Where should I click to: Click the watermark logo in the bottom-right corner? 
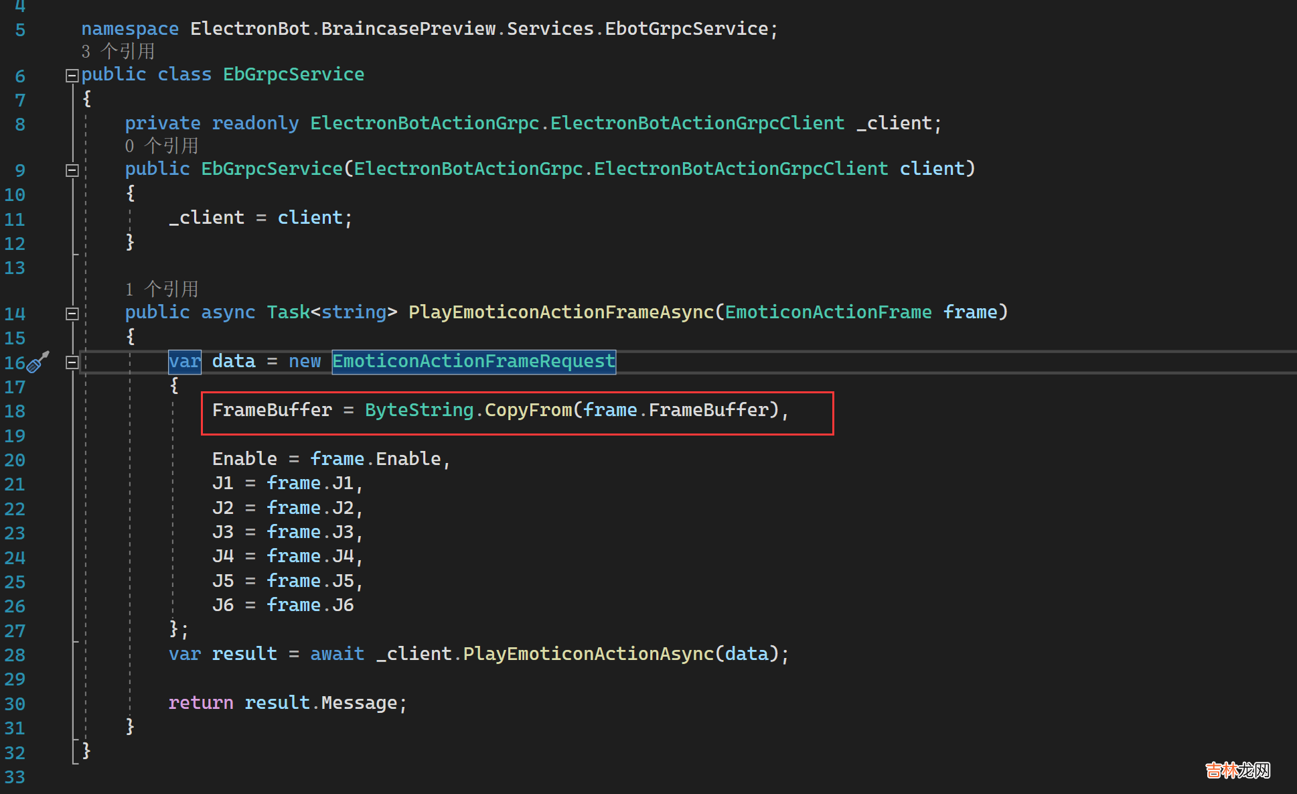tap(1237, 771)
